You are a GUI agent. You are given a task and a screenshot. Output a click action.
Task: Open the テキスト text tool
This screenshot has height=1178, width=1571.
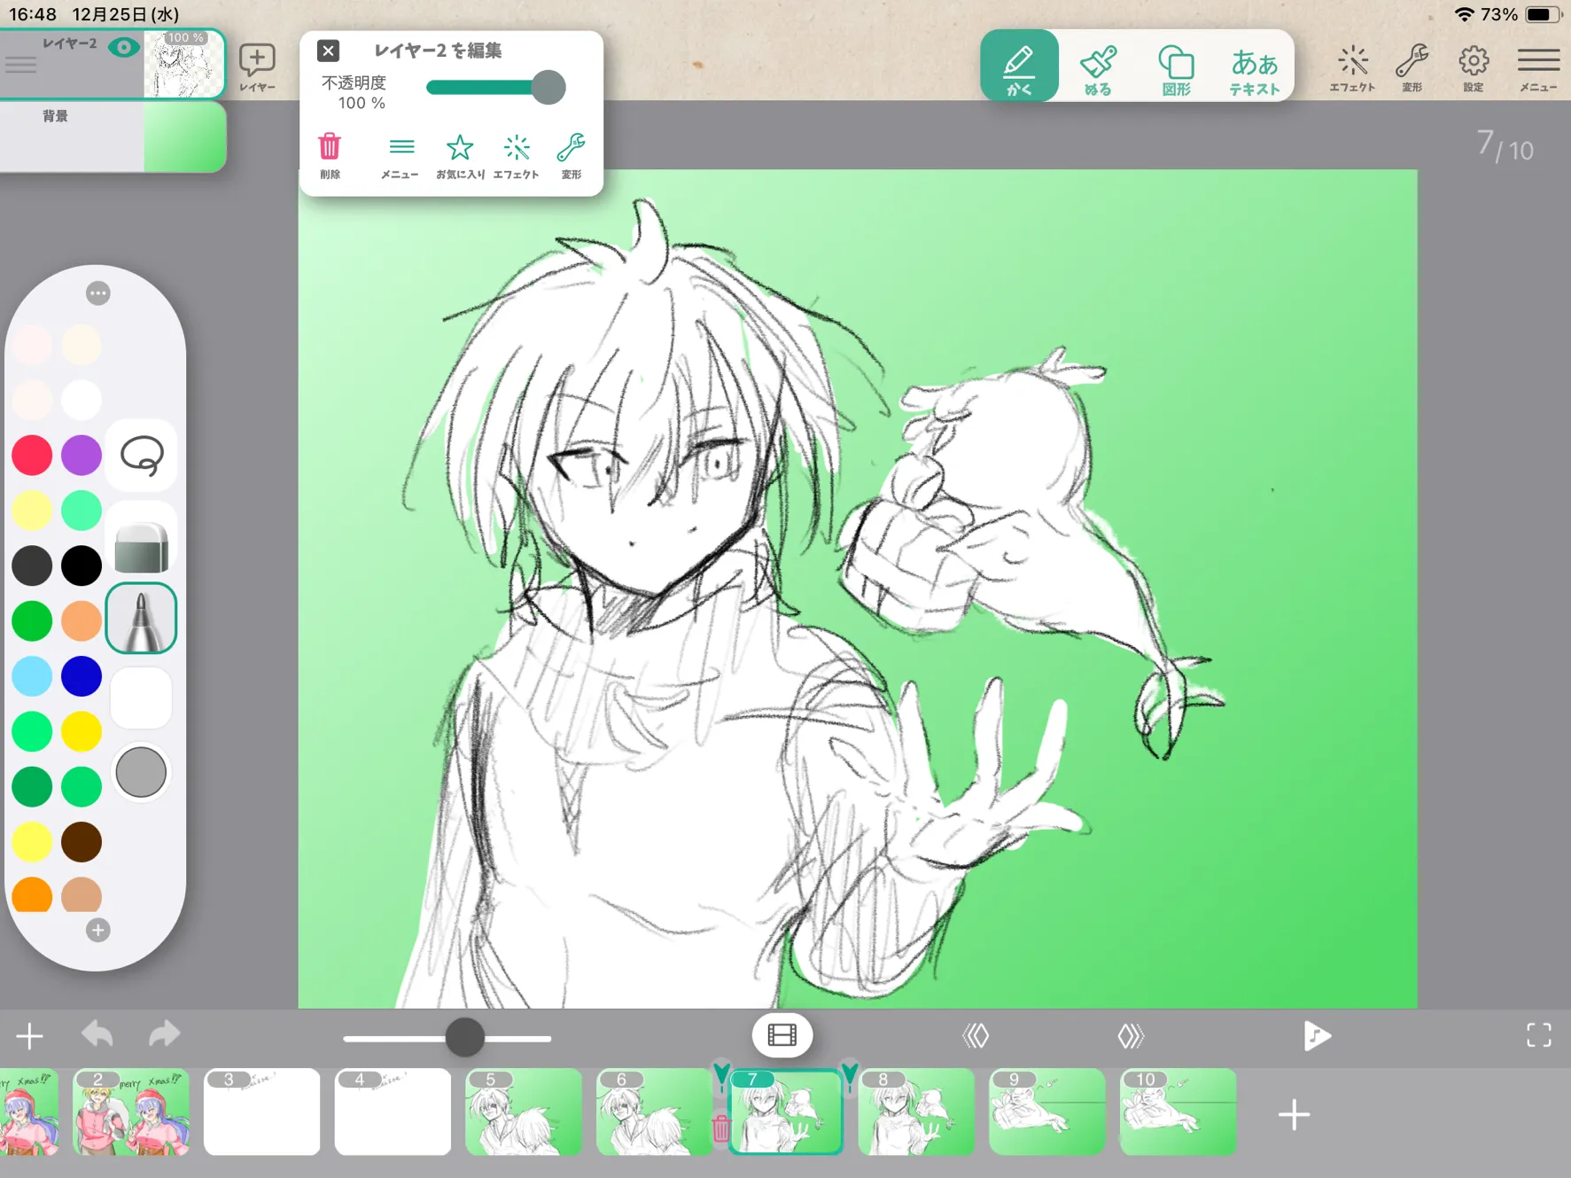1255,69
